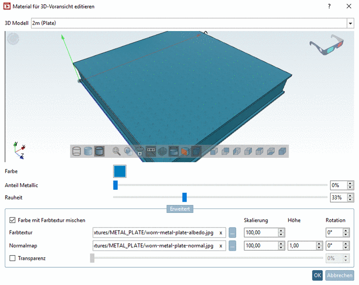Toggle the cylinder-with-frame view icon

[174, 151]
